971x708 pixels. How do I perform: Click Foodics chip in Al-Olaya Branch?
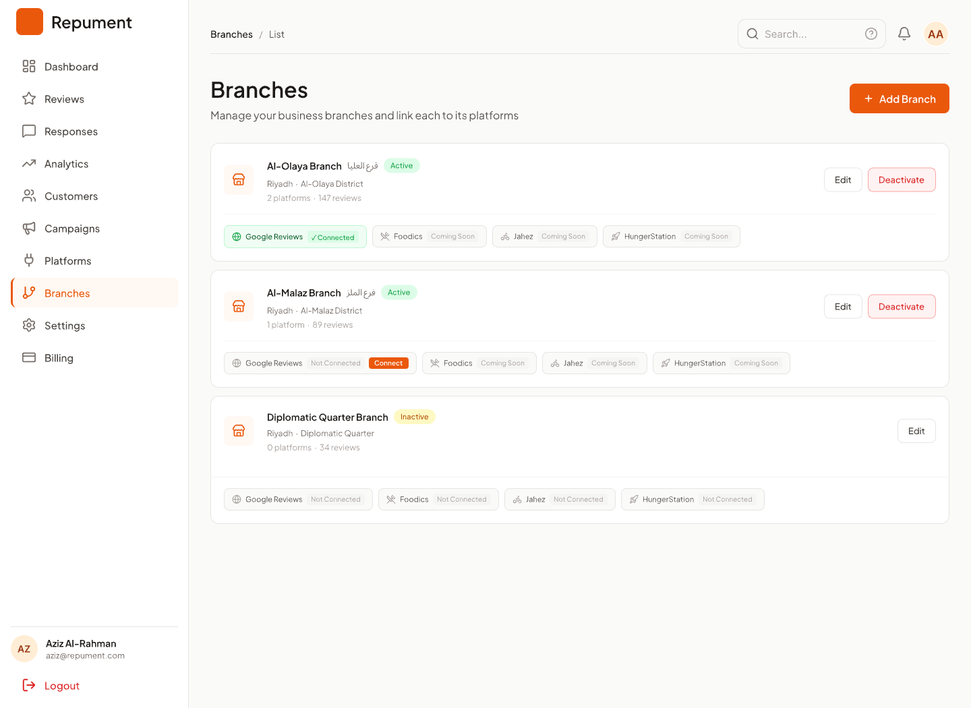430,237
